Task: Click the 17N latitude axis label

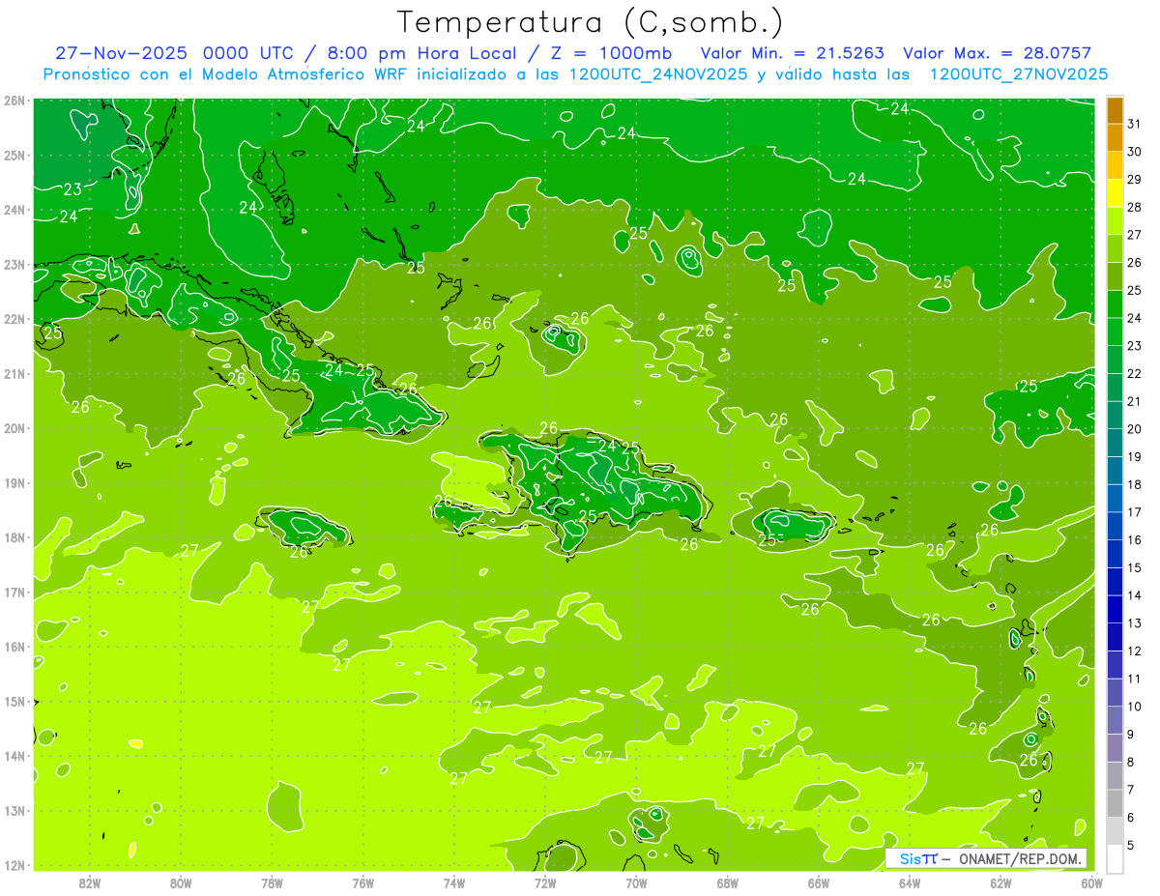Action: tap(14, 592)
